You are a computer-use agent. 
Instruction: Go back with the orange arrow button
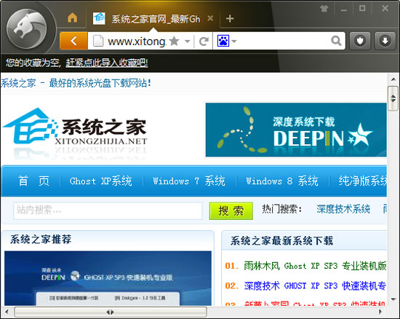[73, 41]
